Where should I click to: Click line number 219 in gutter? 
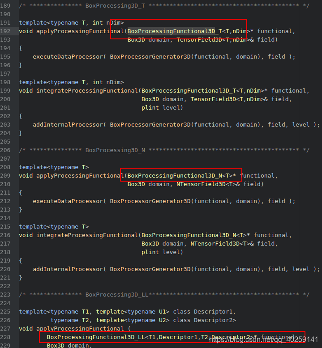click(x=5, y=261)
